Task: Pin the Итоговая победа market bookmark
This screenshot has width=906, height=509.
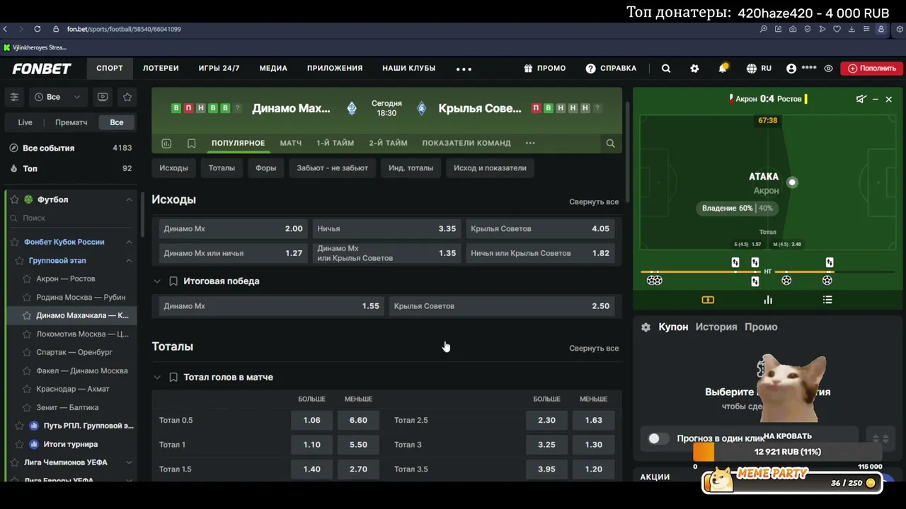Action: click(173, 281)
